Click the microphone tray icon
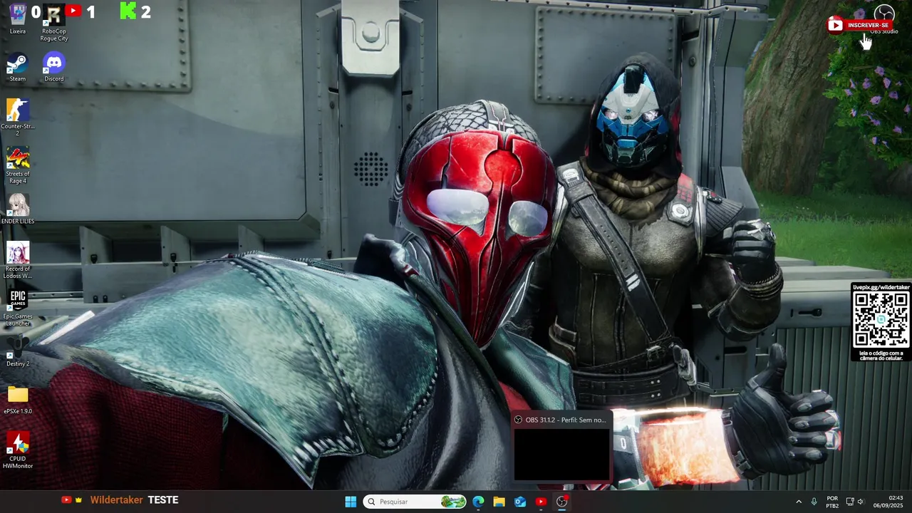 coord(814,502)
